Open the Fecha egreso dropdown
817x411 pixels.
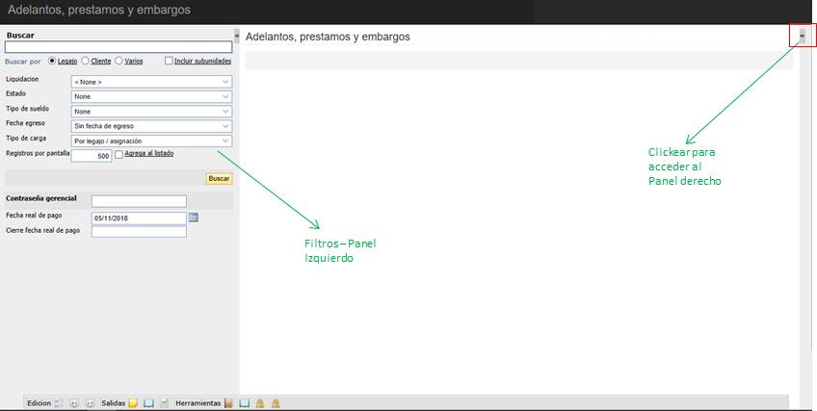[x=151, y=126]
